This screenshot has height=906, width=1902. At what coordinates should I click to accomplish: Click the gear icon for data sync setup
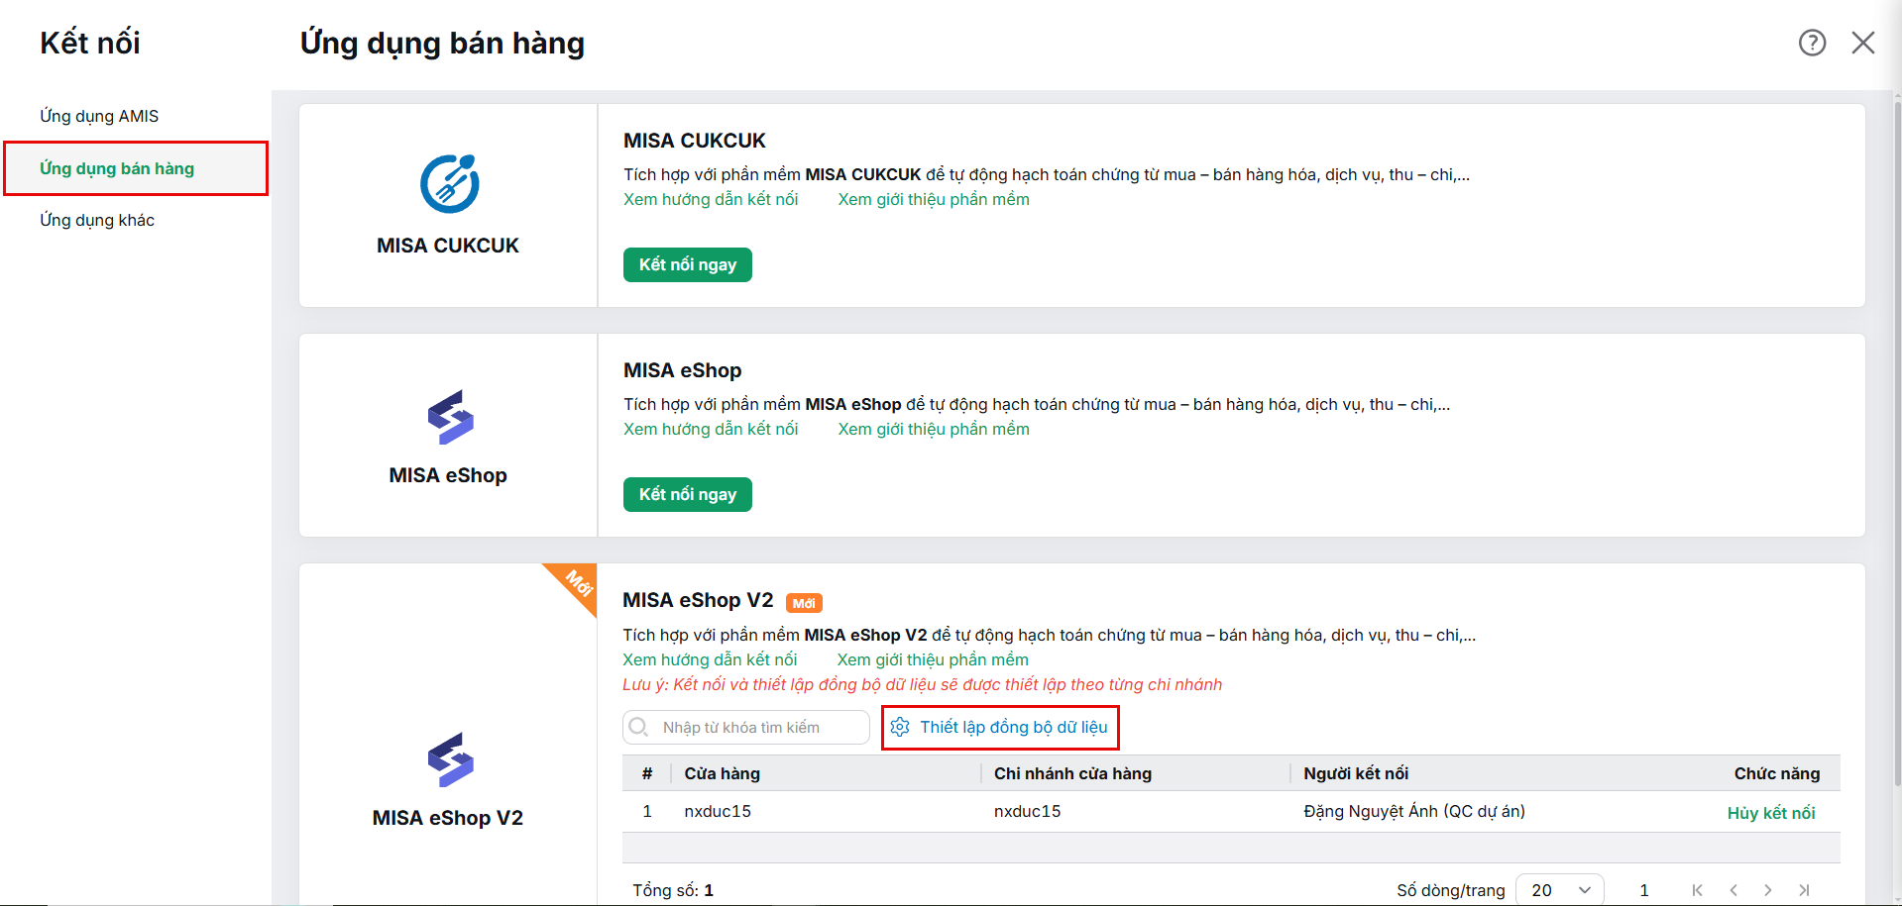tap(900, 727)
